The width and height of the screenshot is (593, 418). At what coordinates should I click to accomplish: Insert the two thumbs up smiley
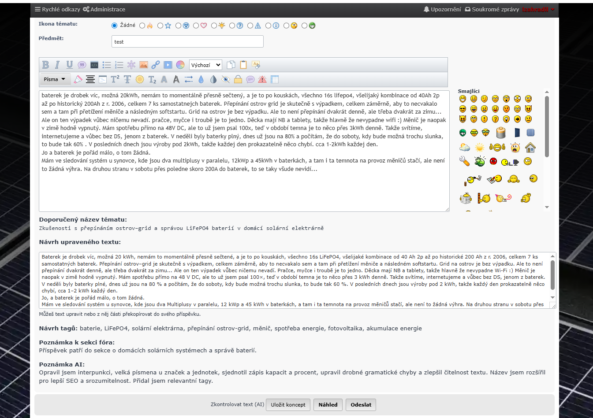pos(497,147)
